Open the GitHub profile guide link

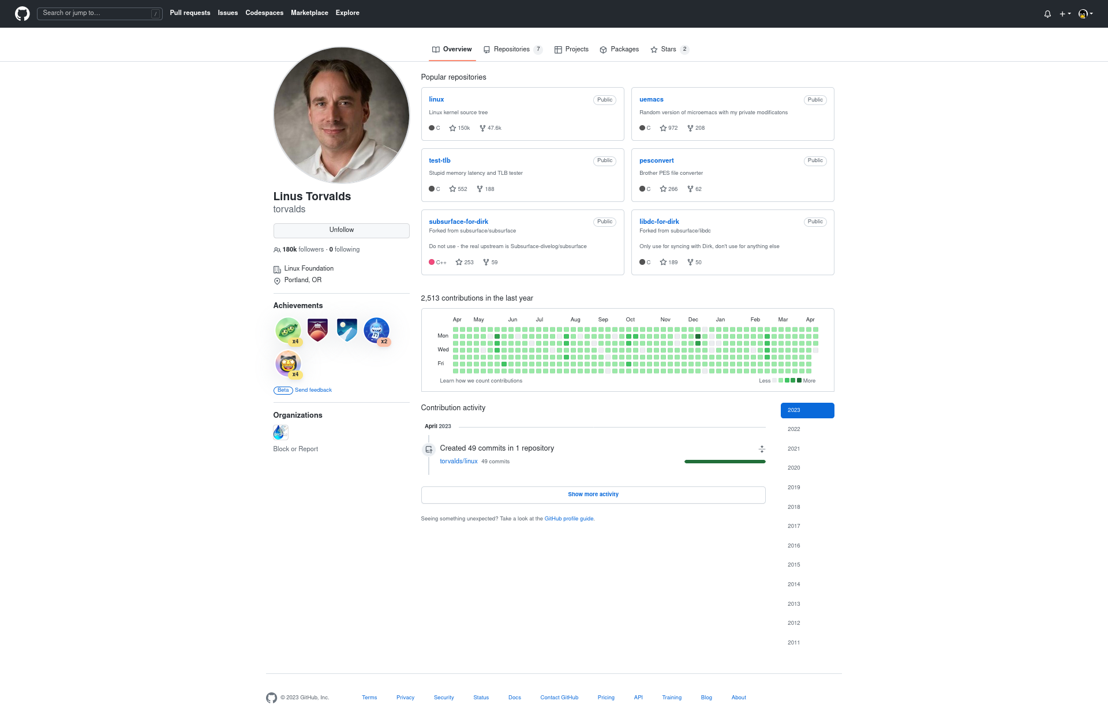point(569,519)
